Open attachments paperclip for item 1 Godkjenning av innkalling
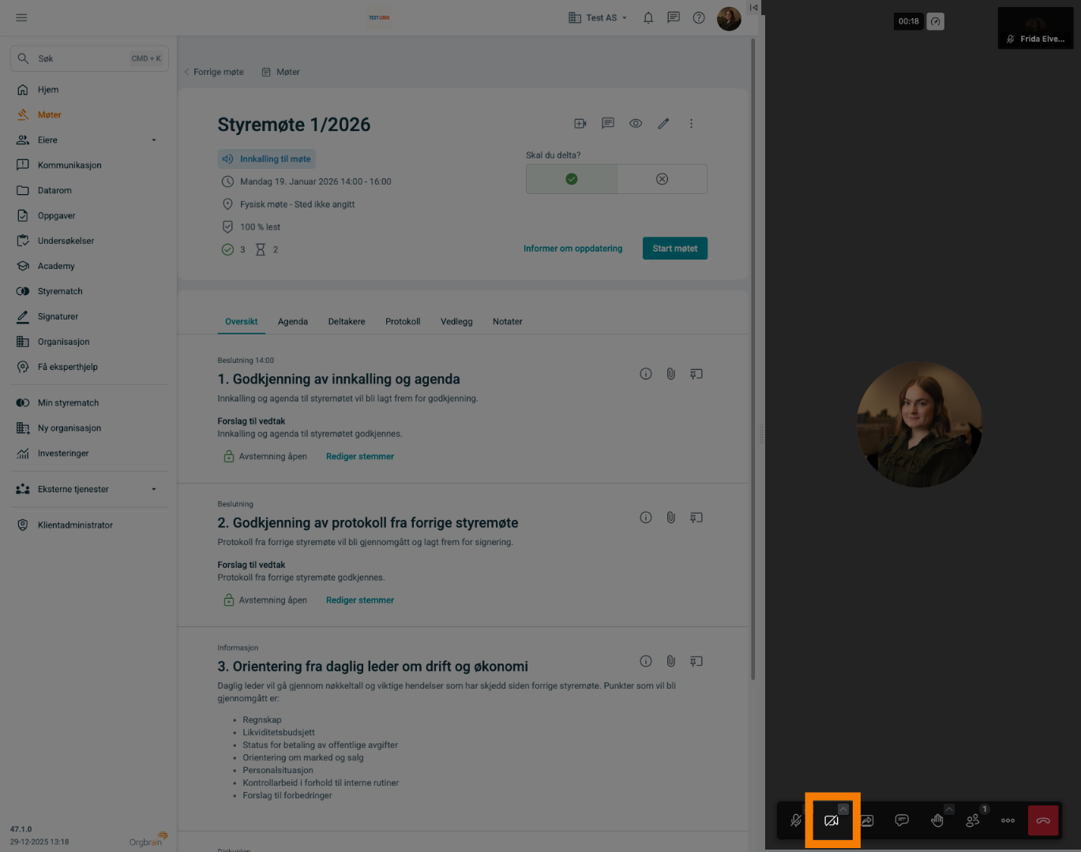This screenshot has height=852, width=1081. [x=670, y=374]
